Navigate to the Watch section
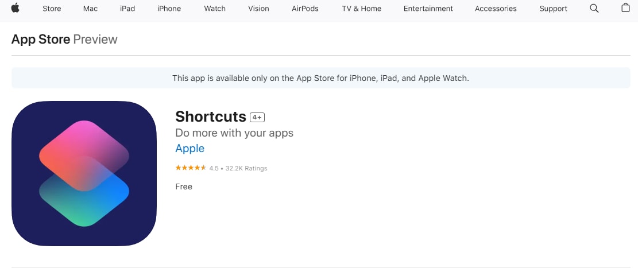638x268 pixels. click(x=215, y=9)
